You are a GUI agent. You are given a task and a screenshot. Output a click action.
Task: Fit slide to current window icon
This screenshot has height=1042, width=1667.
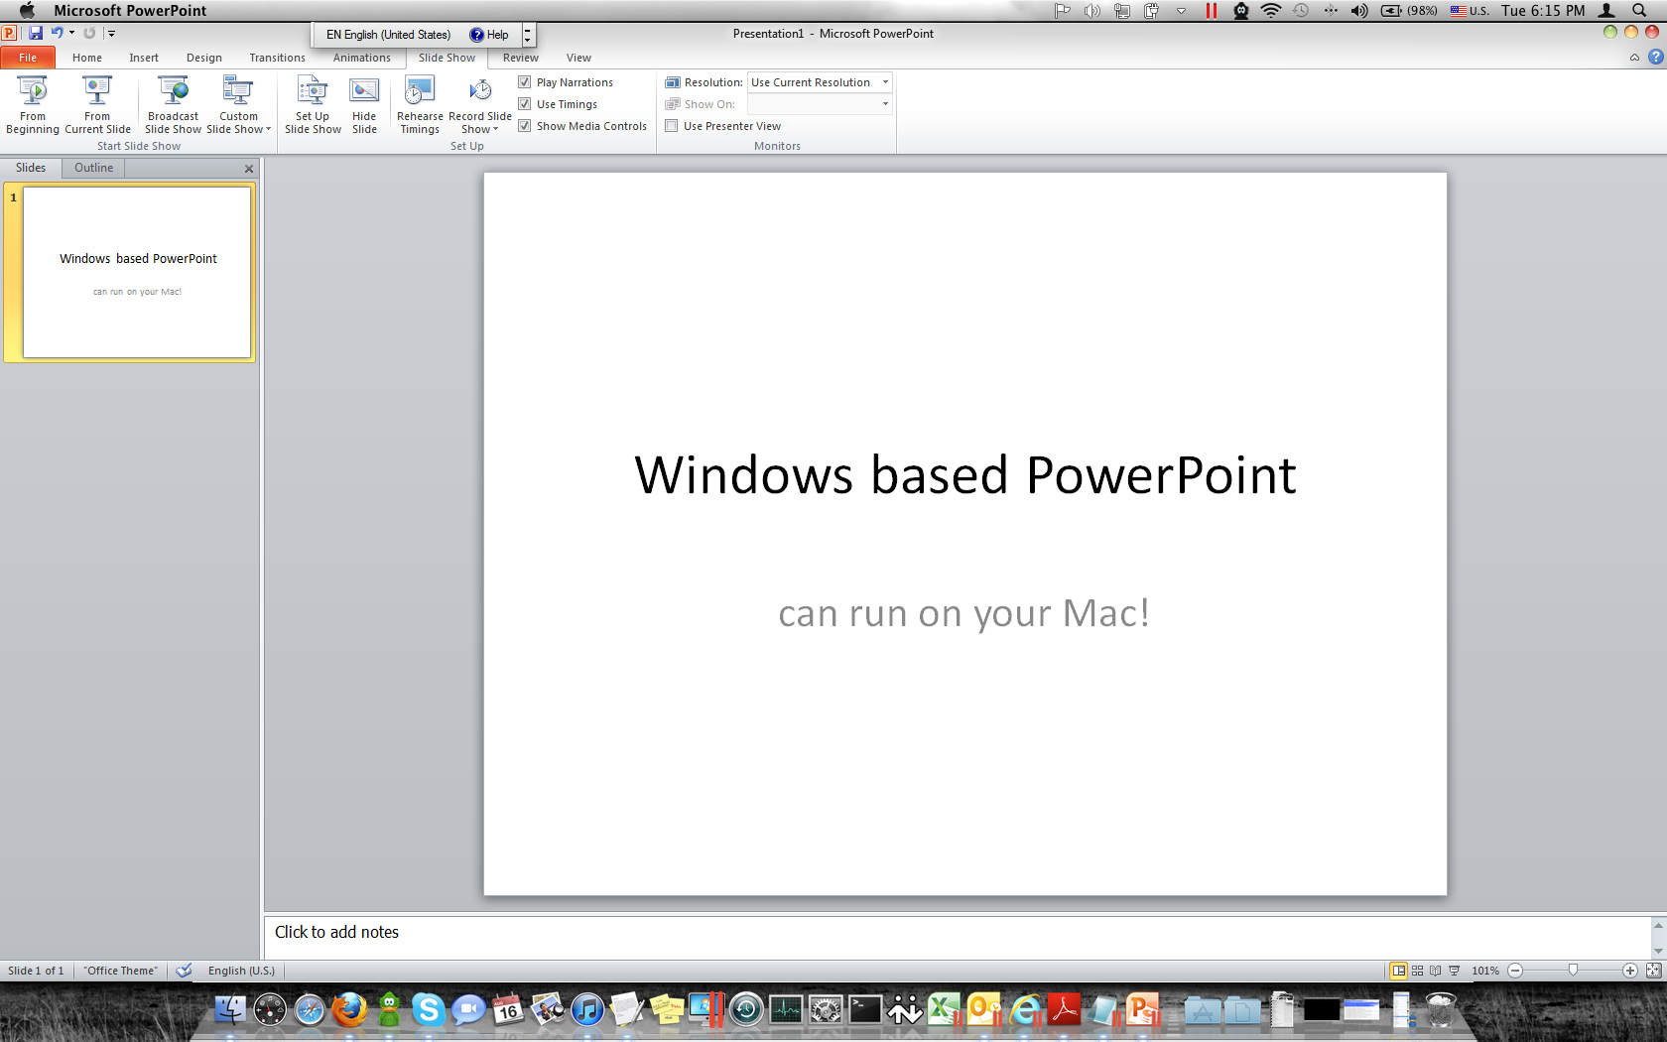pos(1653,971)
